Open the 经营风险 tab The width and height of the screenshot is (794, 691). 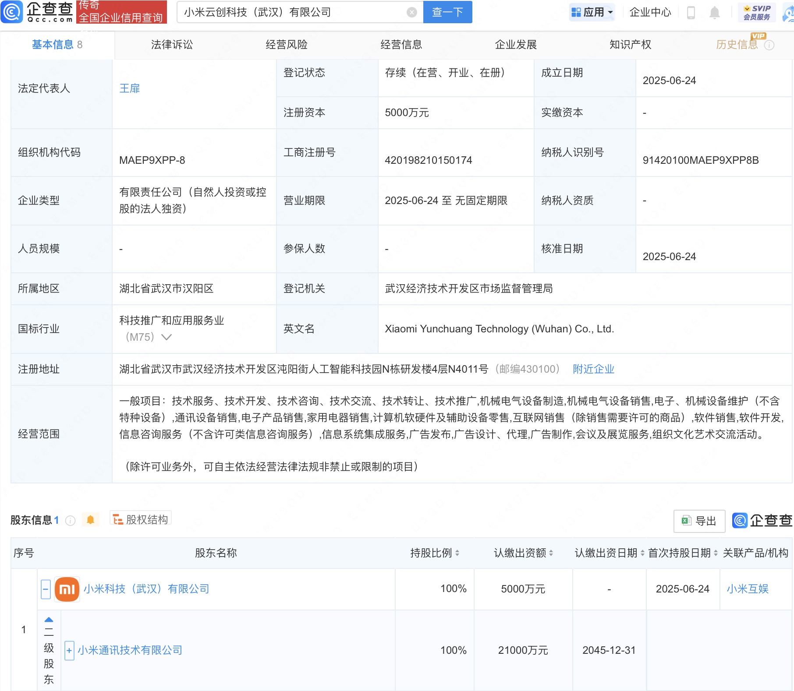(x=287, y=45)
